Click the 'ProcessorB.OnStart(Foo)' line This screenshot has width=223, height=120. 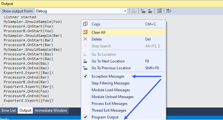(28, 31)
